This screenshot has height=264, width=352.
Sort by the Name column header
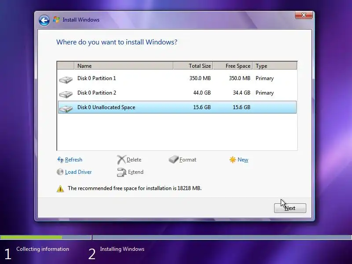coord(124,66)
